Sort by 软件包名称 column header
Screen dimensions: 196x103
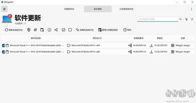click(x=36, y=38)
